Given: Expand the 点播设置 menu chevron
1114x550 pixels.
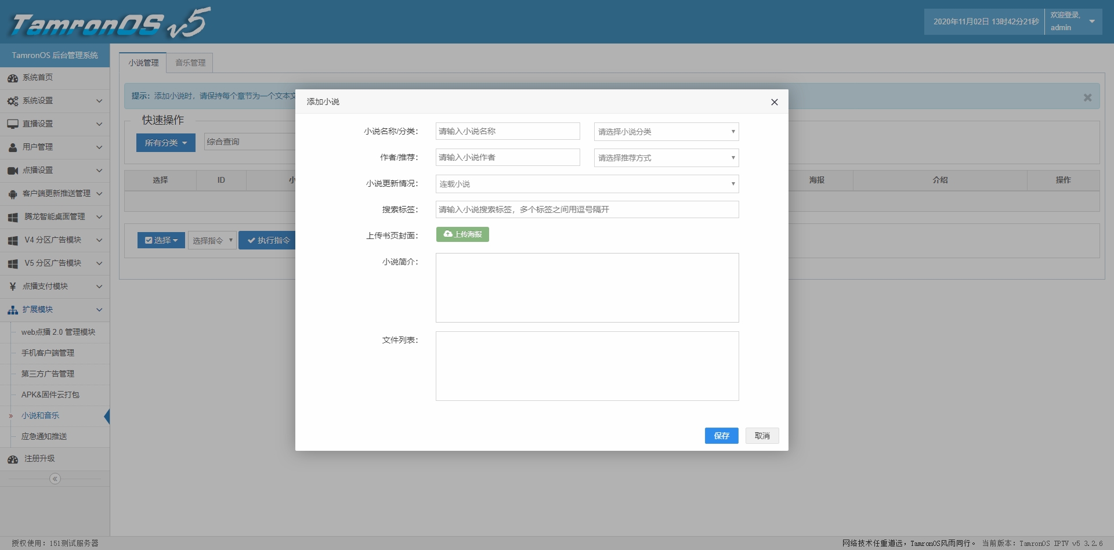Looking at the screenshot, I should pyautogui.click(x=99, y=171).
